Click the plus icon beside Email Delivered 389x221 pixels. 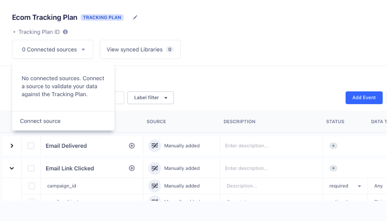132,146
